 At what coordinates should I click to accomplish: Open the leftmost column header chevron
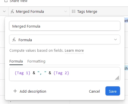pyautogui.click(x=4, y=11)
